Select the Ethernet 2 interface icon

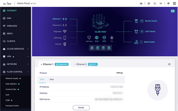pyautogui.click(x=65, y=25)
